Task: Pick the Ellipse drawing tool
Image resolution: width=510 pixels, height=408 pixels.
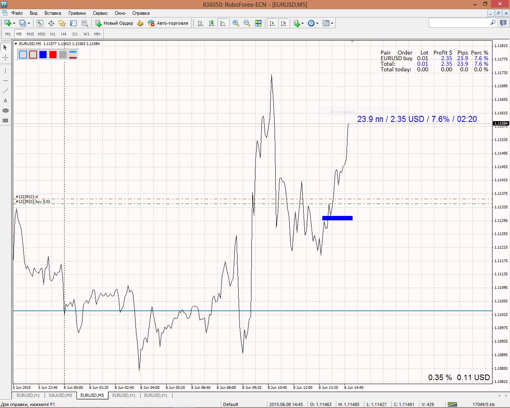Action: click(5, 111)
